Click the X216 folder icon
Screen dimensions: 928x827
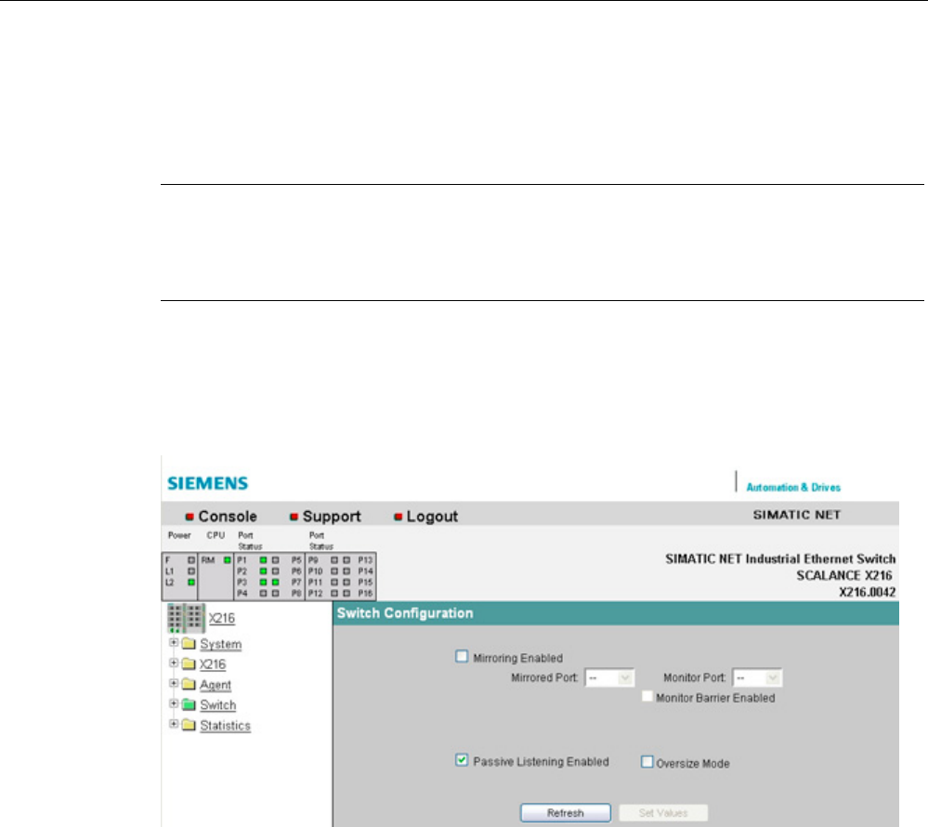click(189, 663)
